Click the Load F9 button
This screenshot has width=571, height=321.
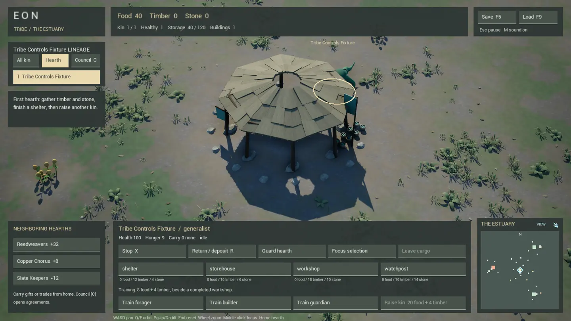[x=538, y=17]
